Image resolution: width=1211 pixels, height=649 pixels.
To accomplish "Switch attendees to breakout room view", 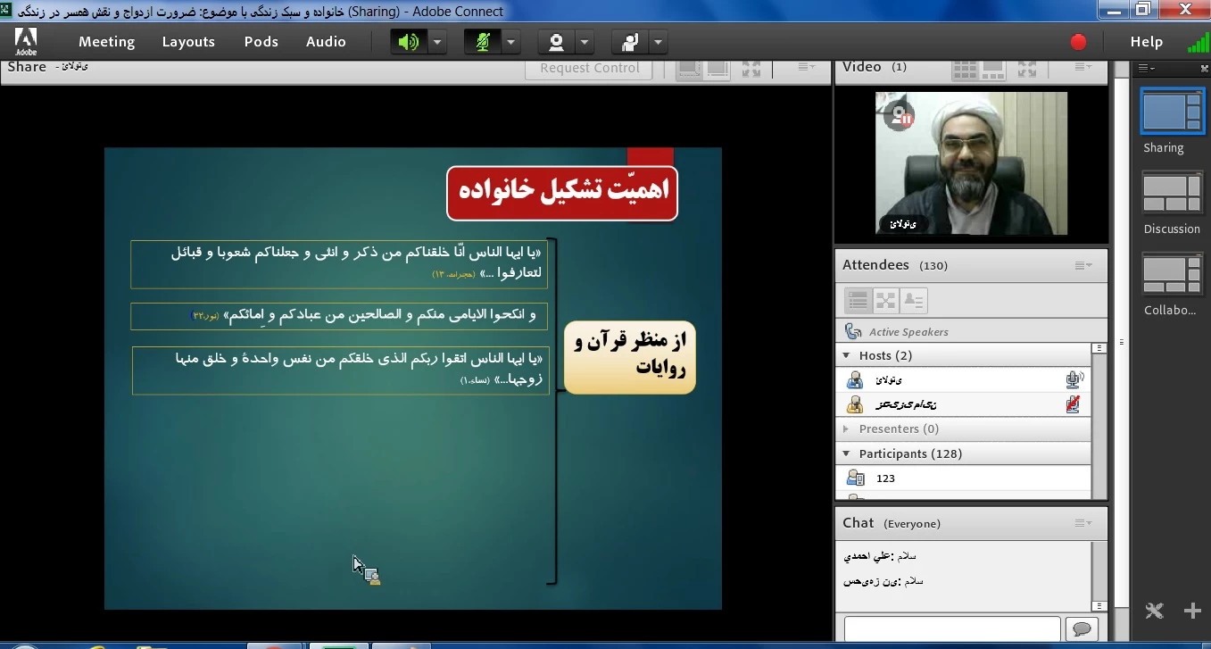I will pos(885,301).
